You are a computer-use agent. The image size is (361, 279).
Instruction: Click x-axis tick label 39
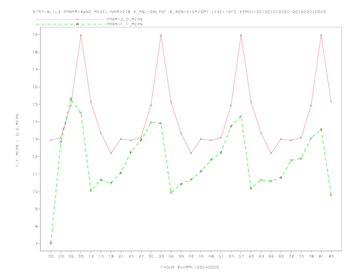pos(181,256)
